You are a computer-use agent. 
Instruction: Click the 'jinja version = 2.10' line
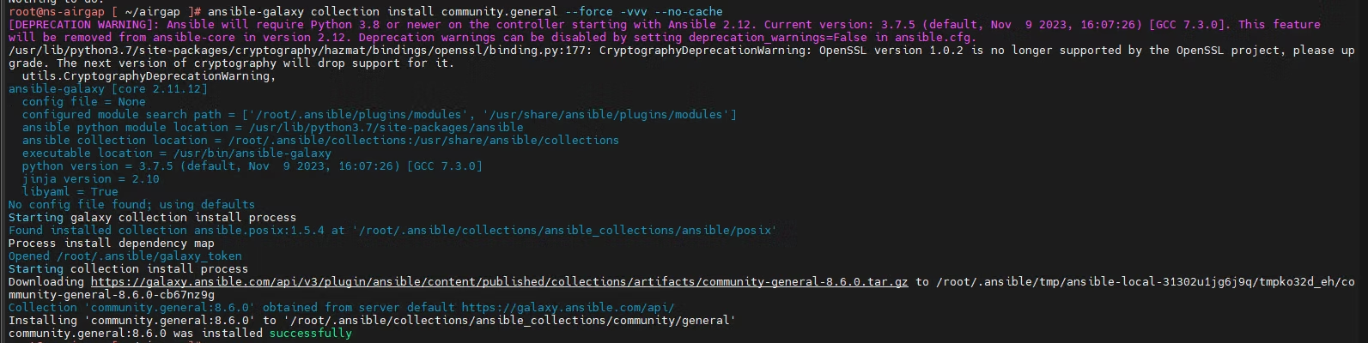(90, 179)
